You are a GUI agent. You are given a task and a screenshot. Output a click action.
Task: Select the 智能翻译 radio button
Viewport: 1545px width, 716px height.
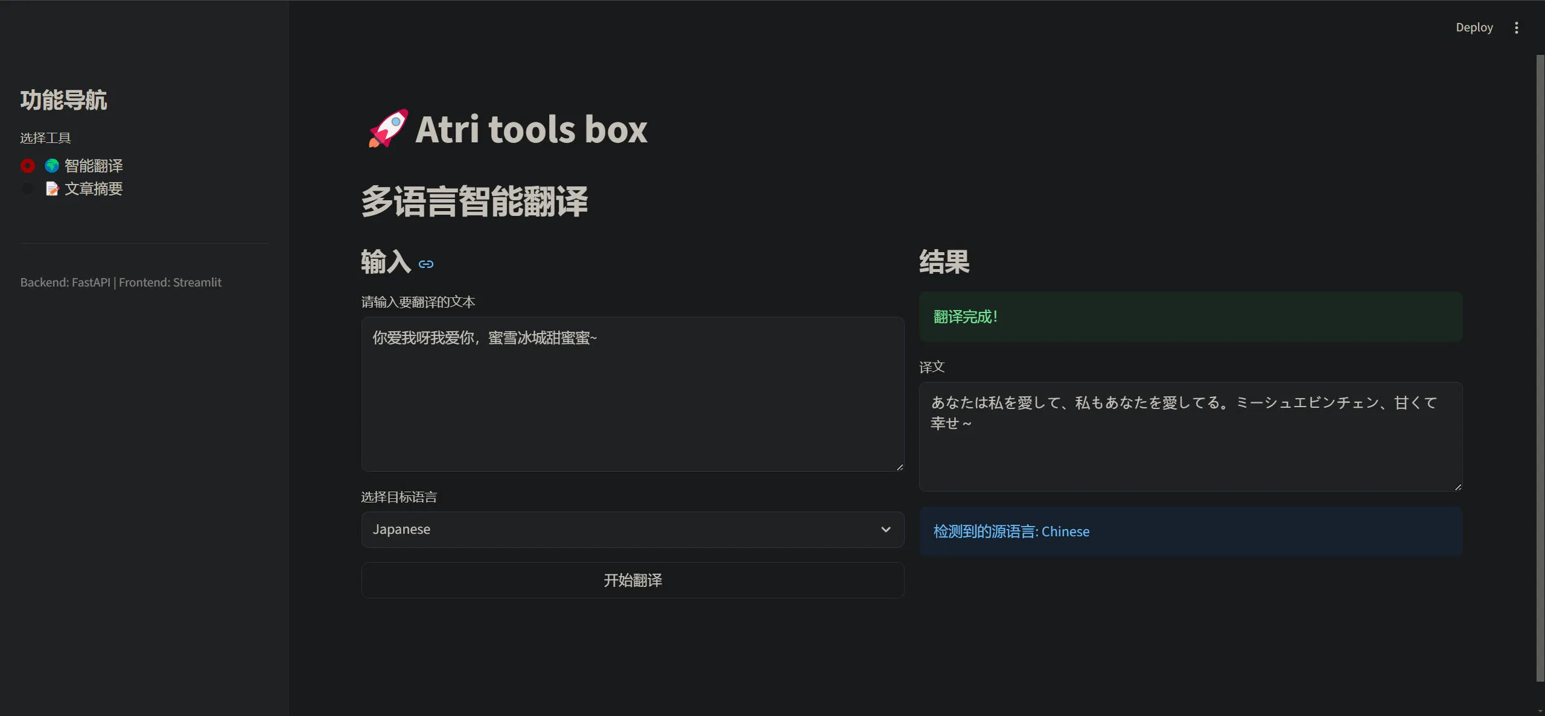click(x=28, y=165)
